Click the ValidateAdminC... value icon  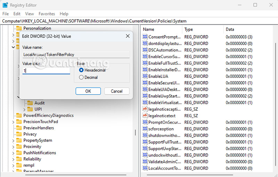click(145, 161)
